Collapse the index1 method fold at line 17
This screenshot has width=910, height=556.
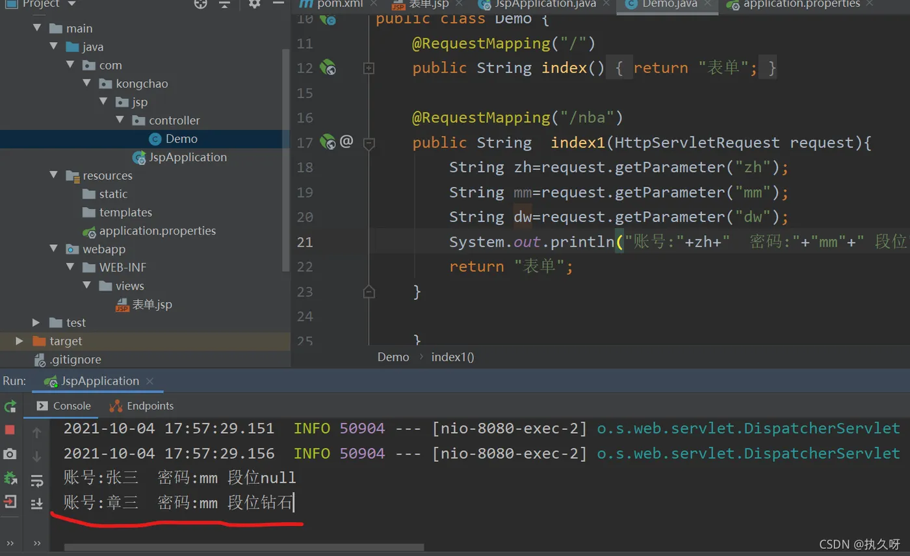(x=369, y=143)
